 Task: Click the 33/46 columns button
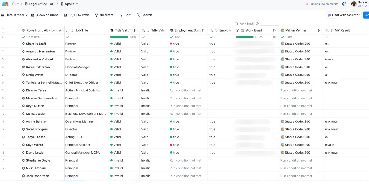[x=44, y=15]
